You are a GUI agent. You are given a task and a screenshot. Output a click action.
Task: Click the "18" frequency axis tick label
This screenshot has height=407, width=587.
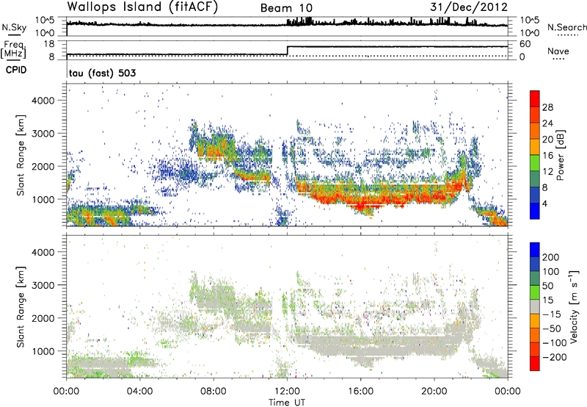pos(49,44)
